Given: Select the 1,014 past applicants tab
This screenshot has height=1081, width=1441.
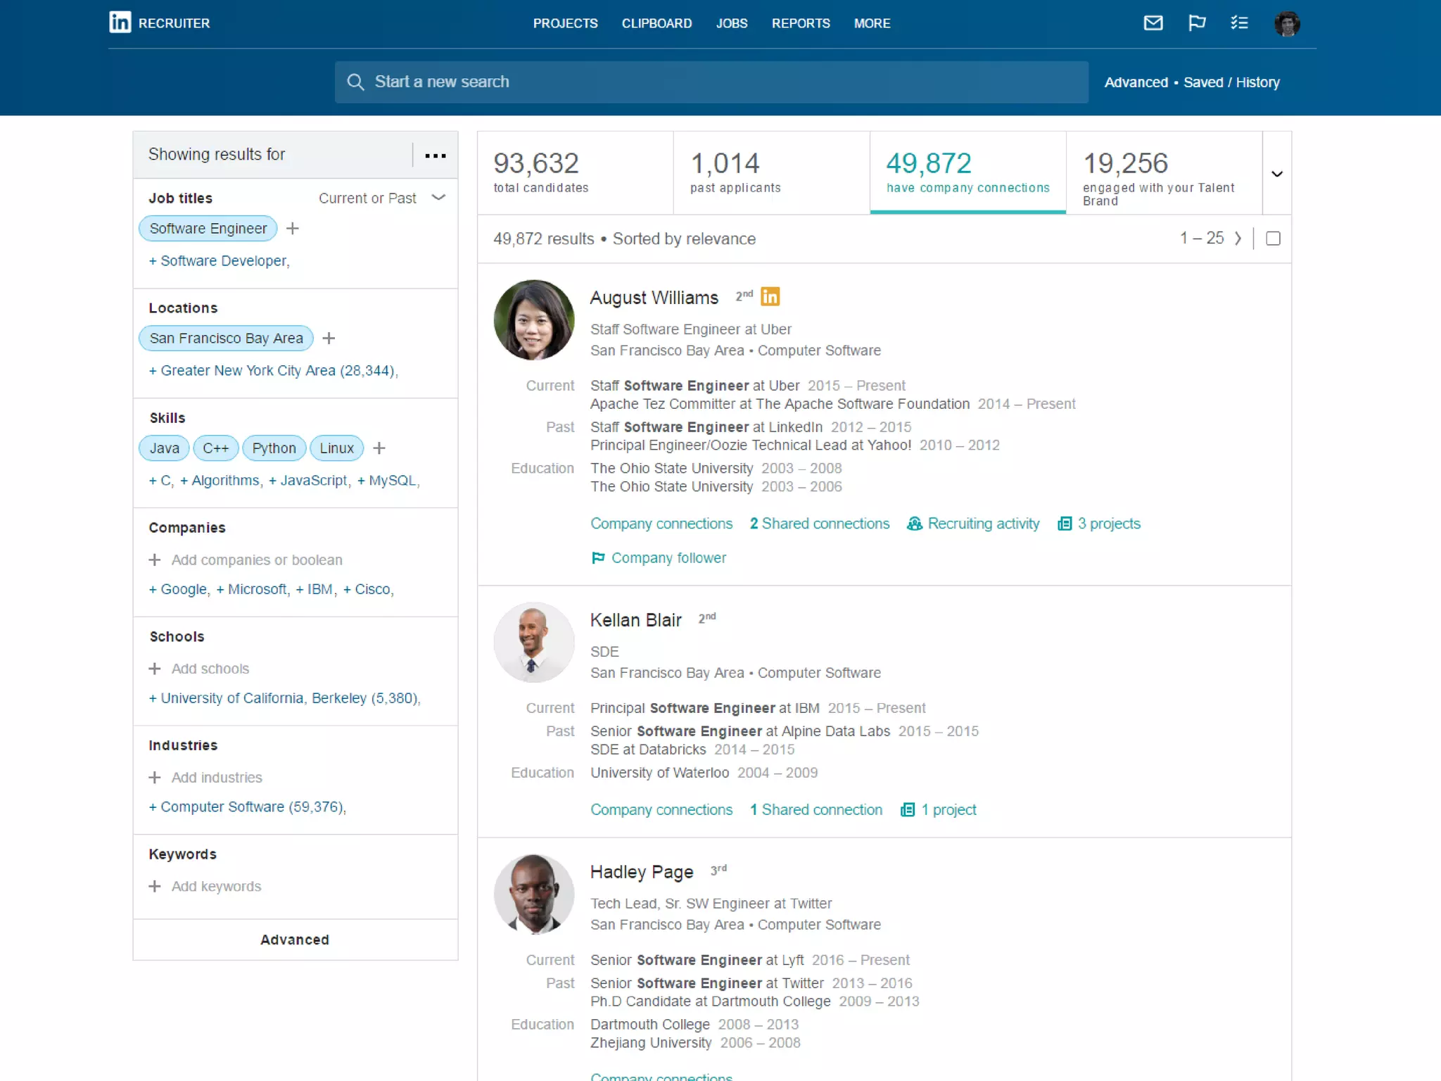Looking at the screenshot, I should 772,172.
